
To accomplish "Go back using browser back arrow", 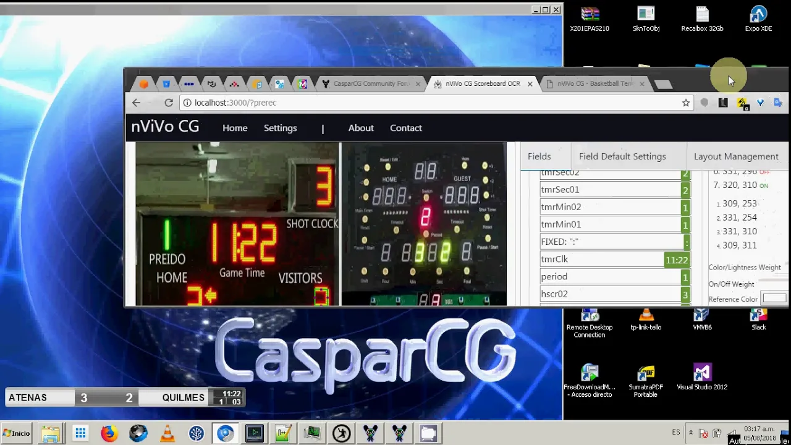I will pyautogui.click(x=137, y=103).
